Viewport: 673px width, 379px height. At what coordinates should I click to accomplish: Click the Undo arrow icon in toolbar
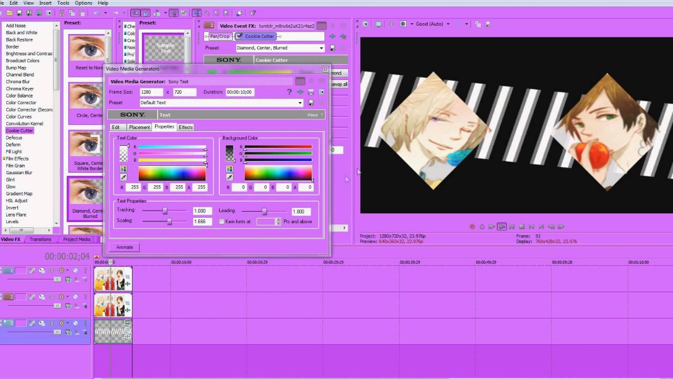coord(97,13)
